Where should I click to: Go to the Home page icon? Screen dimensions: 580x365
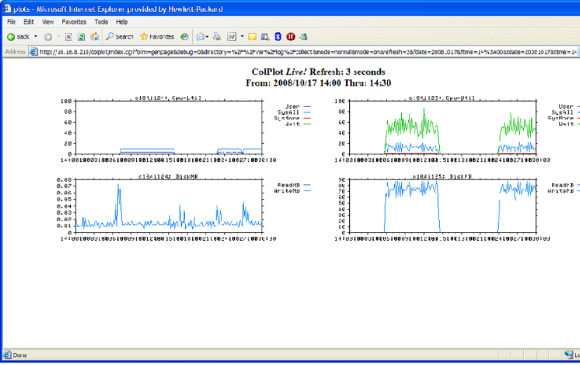coord(94,36)
